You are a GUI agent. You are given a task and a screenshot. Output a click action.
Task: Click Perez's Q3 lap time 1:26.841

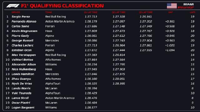[146, 16]
